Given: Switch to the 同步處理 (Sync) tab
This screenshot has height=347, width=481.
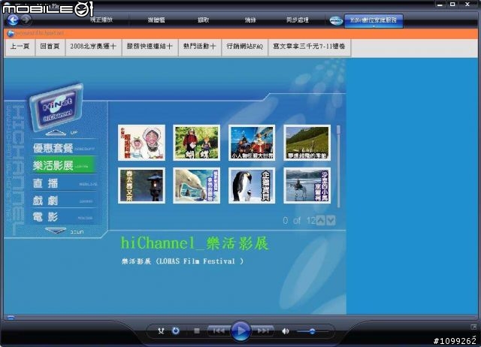Looking at the screenshot, I should point(298,20).
